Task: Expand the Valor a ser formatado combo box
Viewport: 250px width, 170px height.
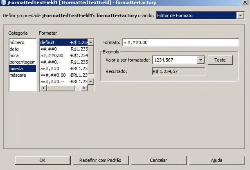Action: (x=200, y=60)
